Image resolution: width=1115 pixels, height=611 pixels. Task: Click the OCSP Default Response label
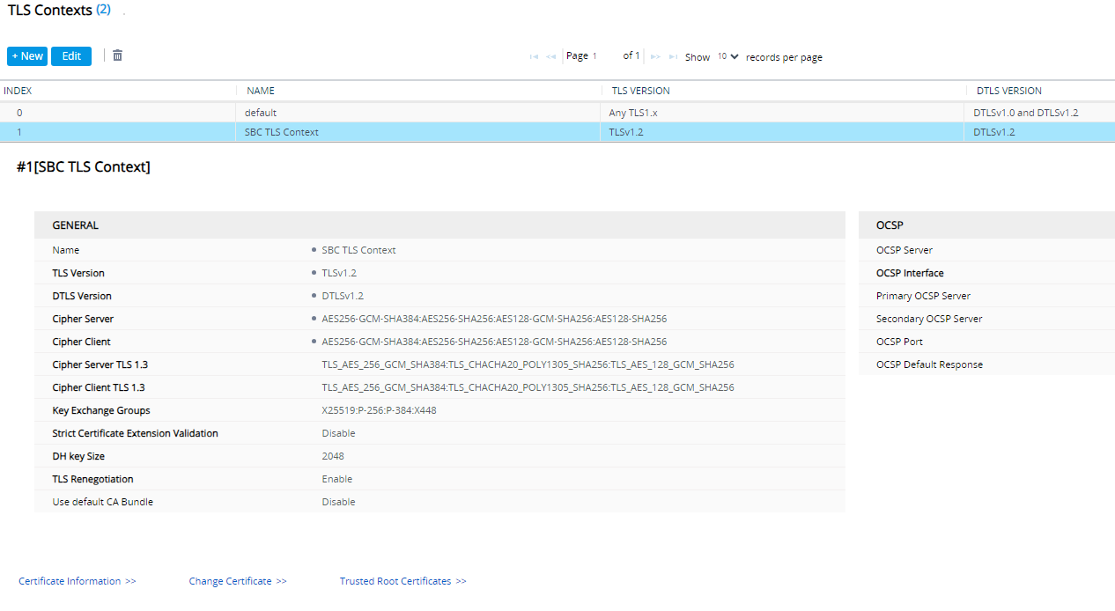(929, 364)
